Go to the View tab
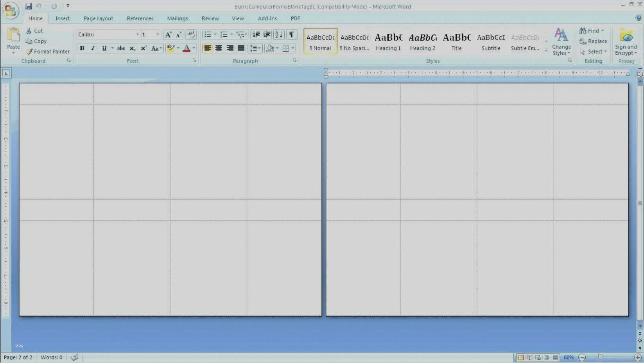 (238, 18)
